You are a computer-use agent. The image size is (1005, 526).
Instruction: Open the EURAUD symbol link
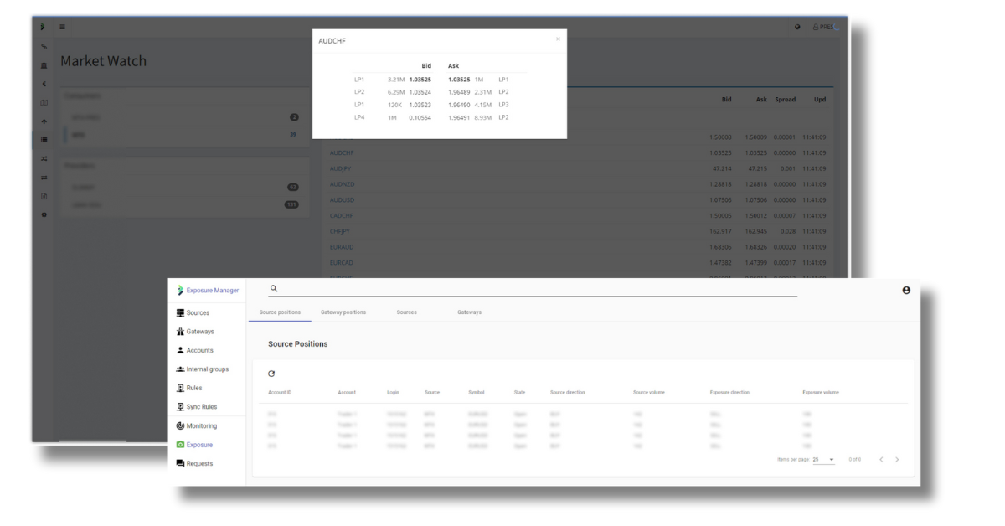point(343,246)
